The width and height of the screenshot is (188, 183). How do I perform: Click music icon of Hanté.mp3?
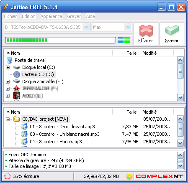[24, 142]
